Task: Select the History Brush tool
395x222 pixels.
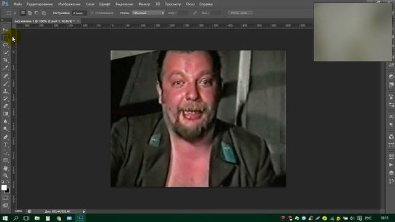Action: coord(6,99)
